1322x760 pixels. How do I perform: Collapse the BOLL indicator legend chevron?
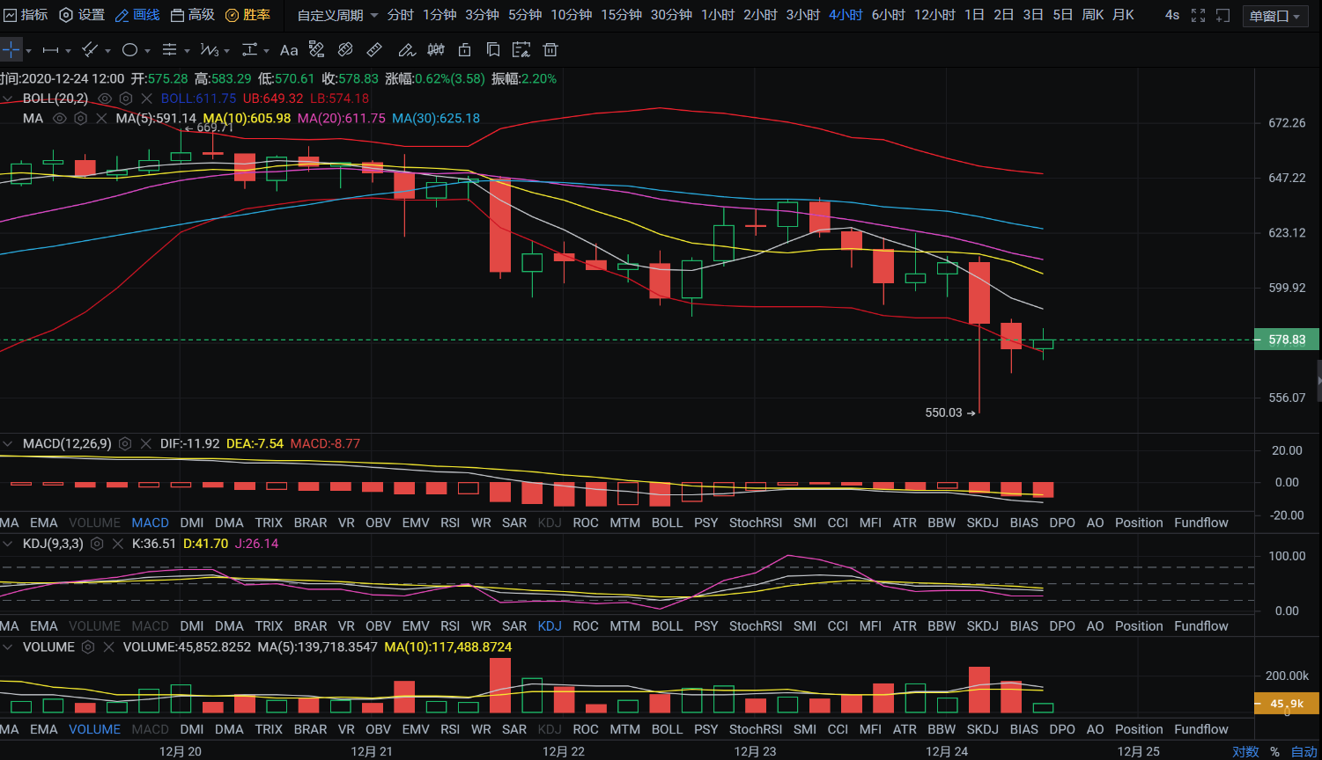pyautogui.click(x=8, y=99)
